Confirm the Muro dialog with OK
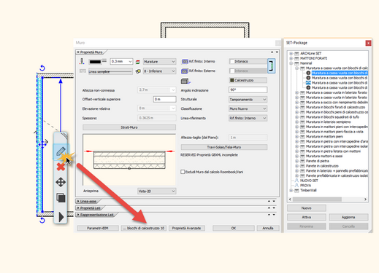 tap(234, 228)
